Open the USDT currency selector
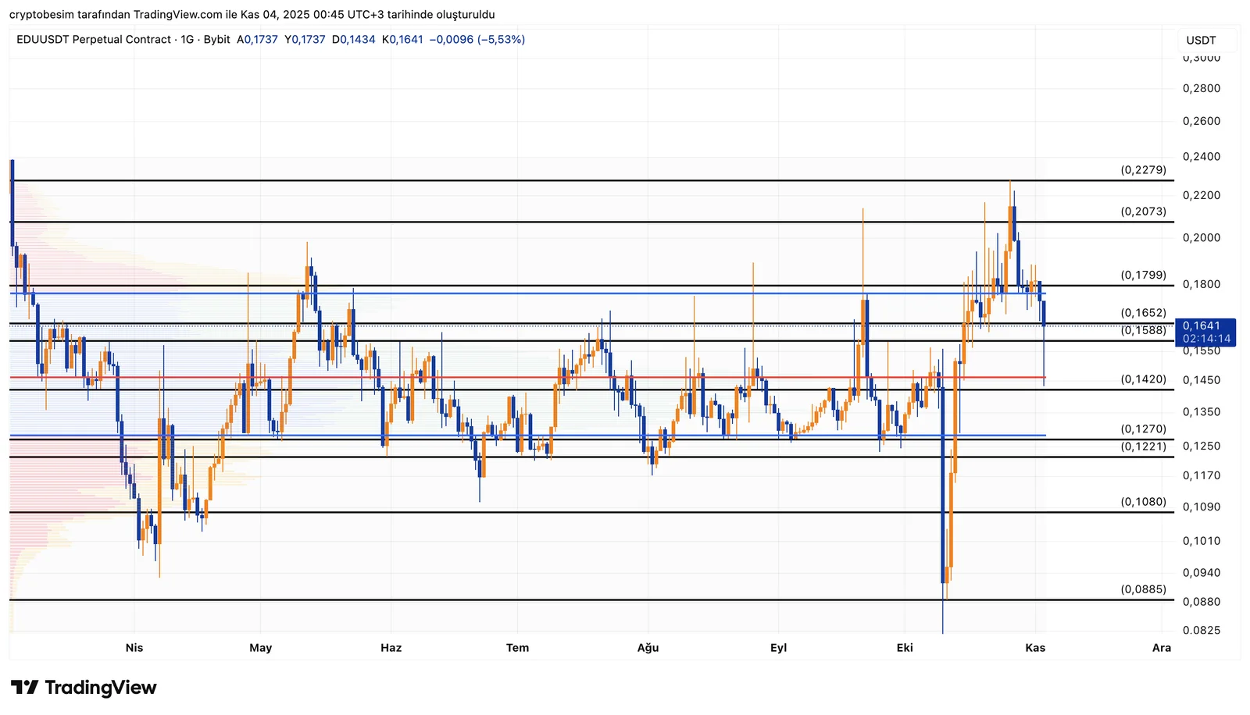The image size is (1250, 715). tap(1201, 41)
